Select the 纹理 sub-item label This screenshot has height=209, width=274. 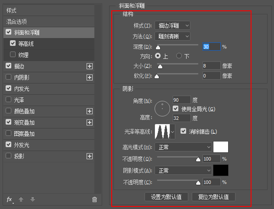click(23, 55)
